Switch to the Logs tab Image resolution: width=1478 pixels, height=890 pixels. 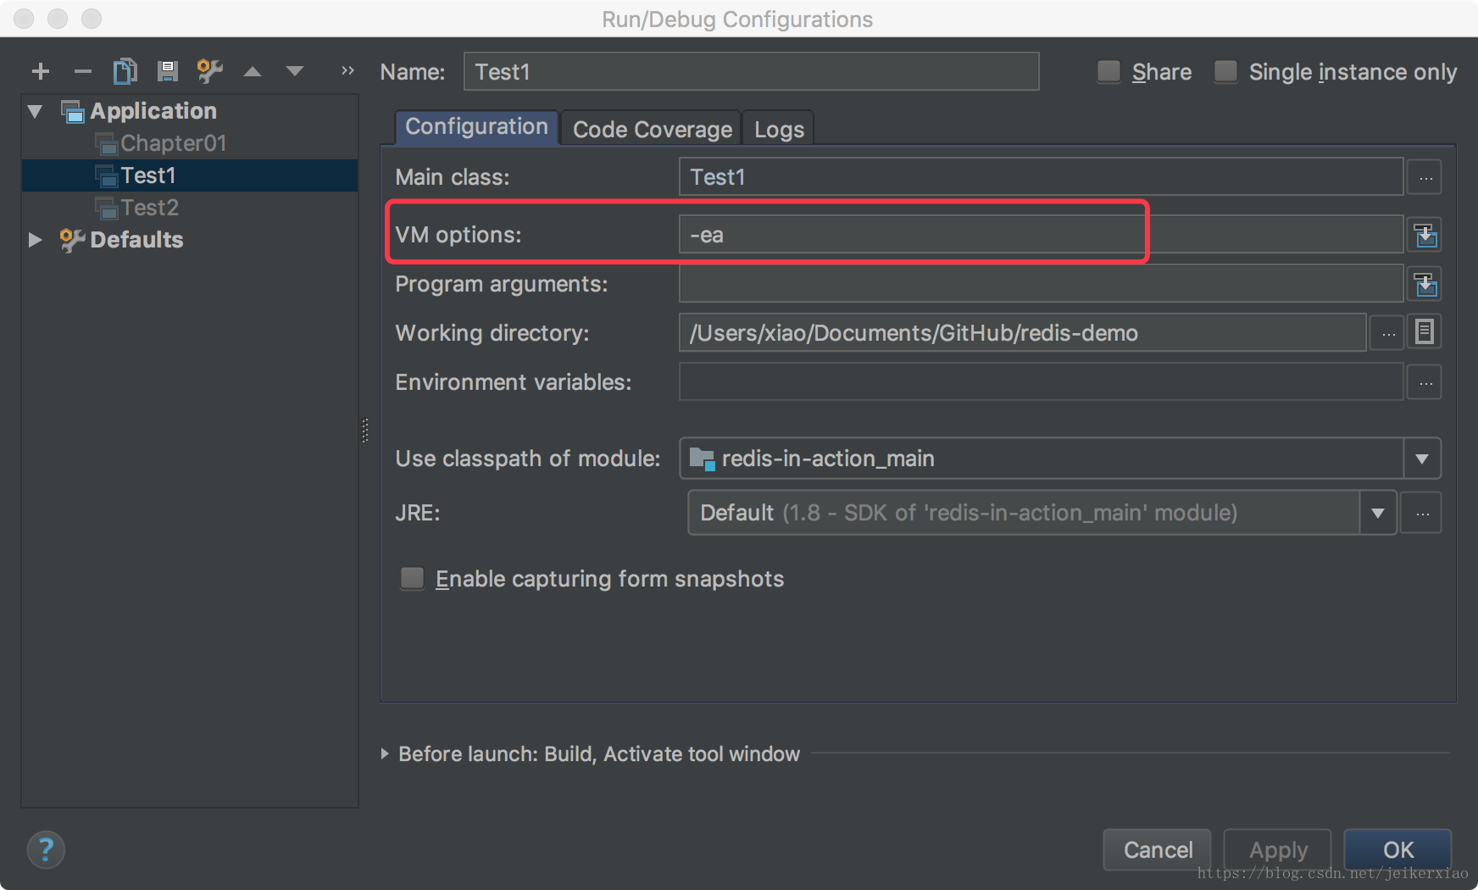pyautogui.click(x=778, y=129)
